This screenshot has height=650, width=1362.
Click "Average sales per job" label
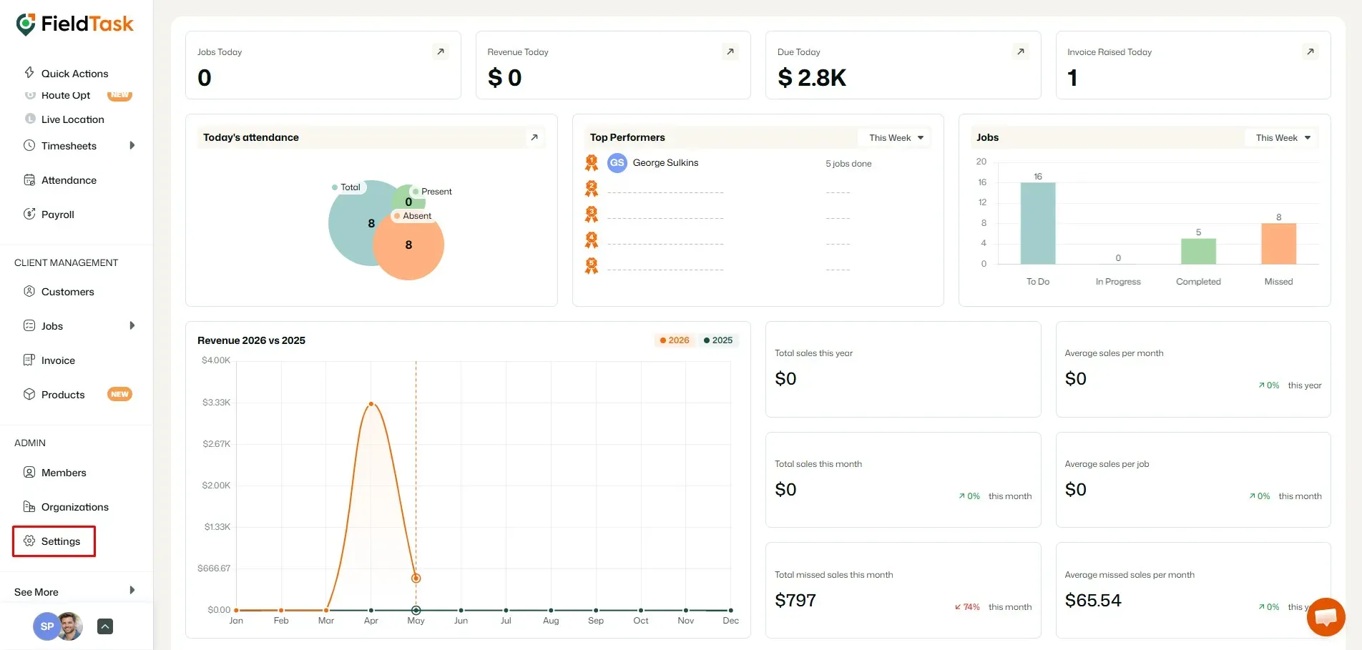[x=1107, y=464]
